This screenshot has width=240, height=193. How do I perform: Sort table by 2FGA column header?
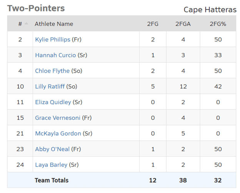coord(183,24)
